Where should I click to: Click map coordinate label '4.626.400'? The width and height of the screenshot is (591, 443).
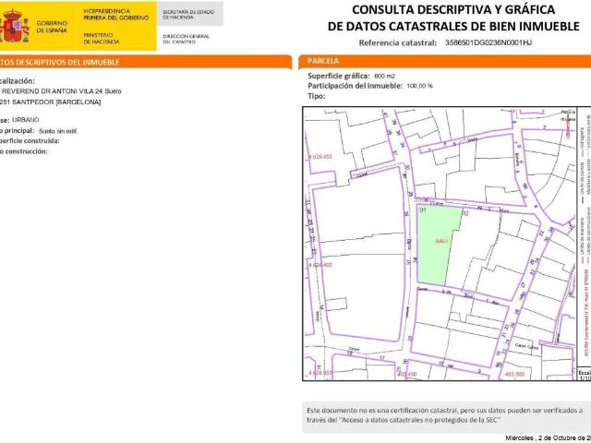[320, 265]
